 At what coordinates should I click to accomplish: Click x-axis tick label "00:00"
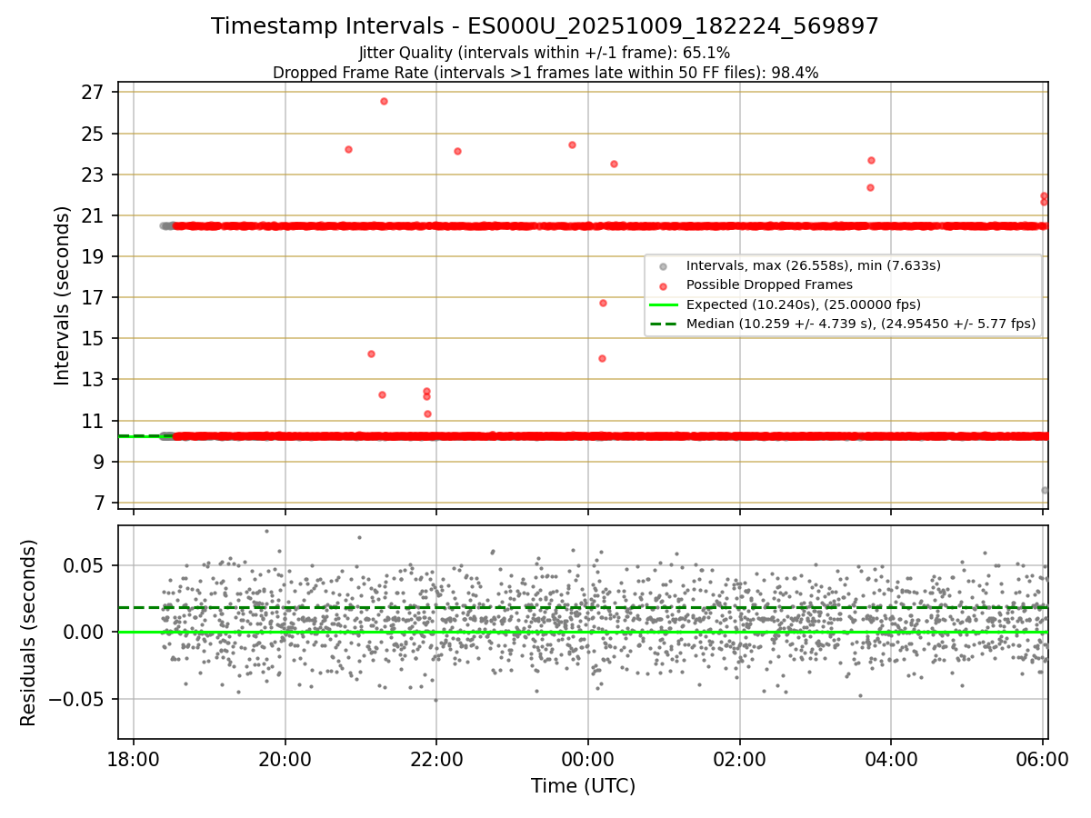coord(588,758)
